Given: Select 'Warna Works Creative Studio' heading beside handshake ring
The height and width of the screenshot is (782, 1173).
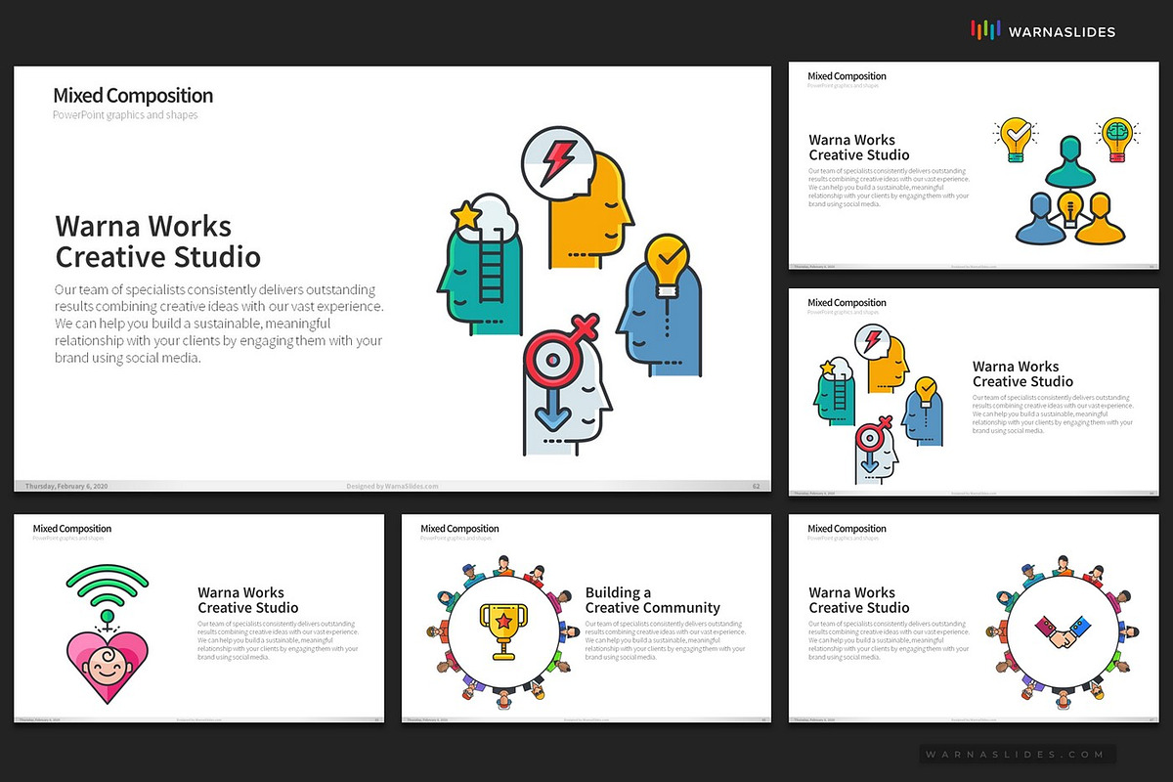Looking at the screenshot, I should pyautogui.click(x=859, y=600).
